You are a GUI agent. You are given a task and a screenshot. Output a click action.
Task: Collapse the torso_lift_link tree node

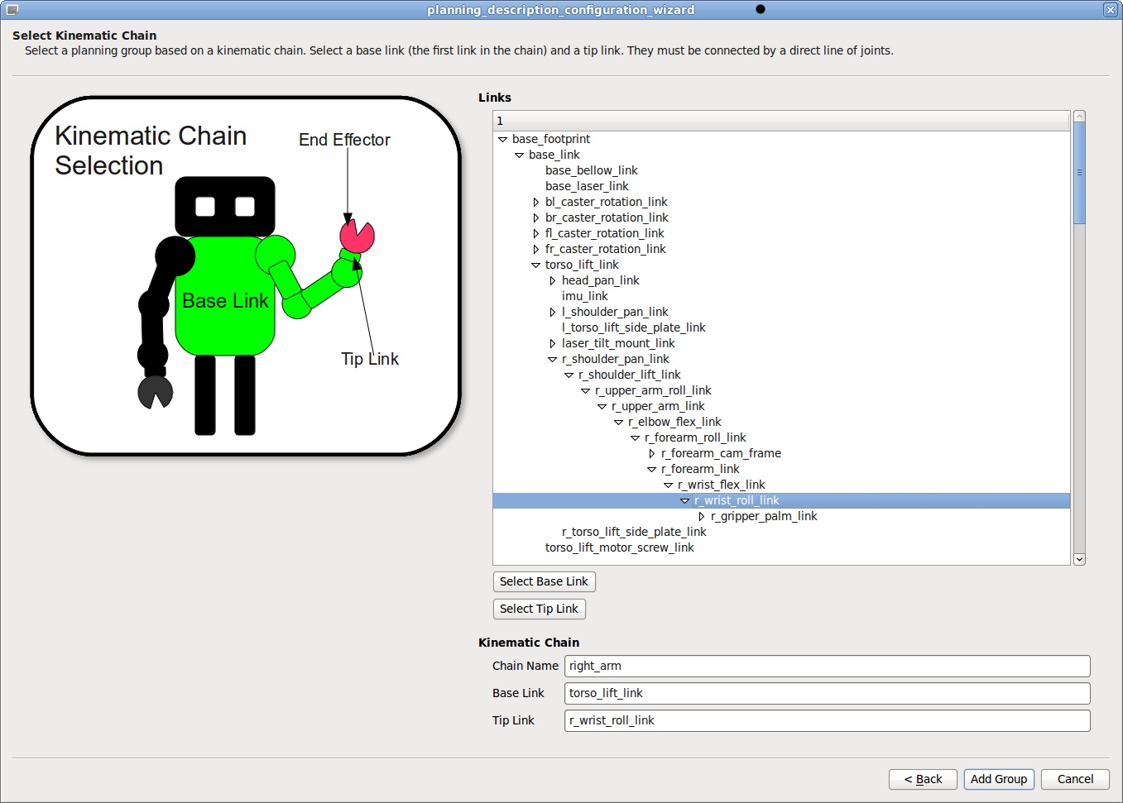(535, 265)
